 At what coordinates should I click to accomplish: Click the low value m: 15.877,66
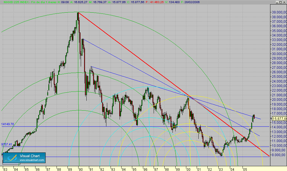click(117, 2)
